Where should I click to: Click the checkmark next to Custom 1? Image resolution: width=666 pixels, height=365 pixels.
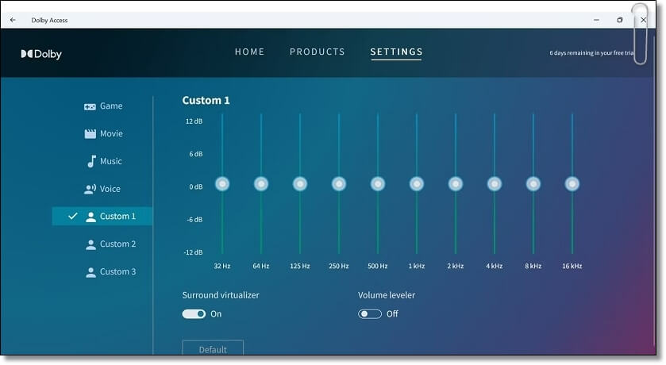(x=72, y=216)
